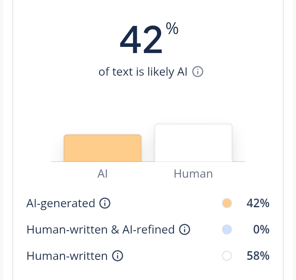This screenshot has width=296, height=280.
Task: Click the orange AI bar in chart
Action: 102,148
